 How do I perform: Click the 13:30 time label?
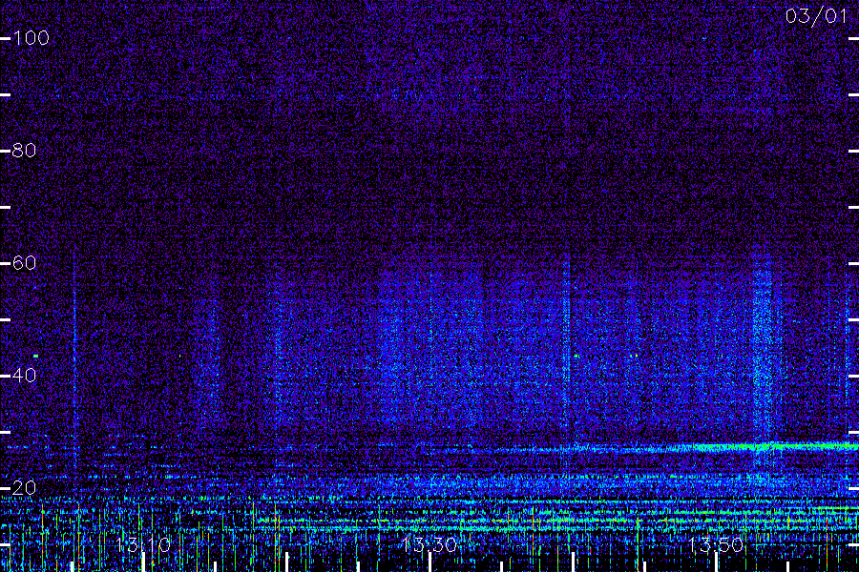click(x=429, y=545)
